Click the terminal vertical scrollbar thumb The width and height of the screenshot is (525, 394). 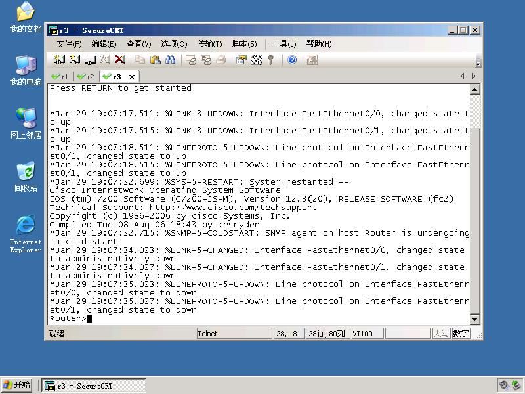coord(474,221)
